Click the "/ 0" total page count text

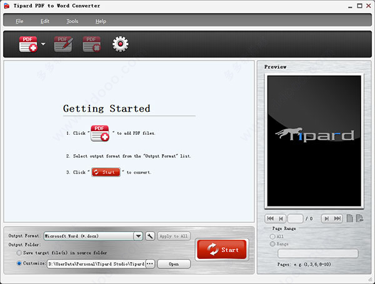coord(309,218)
